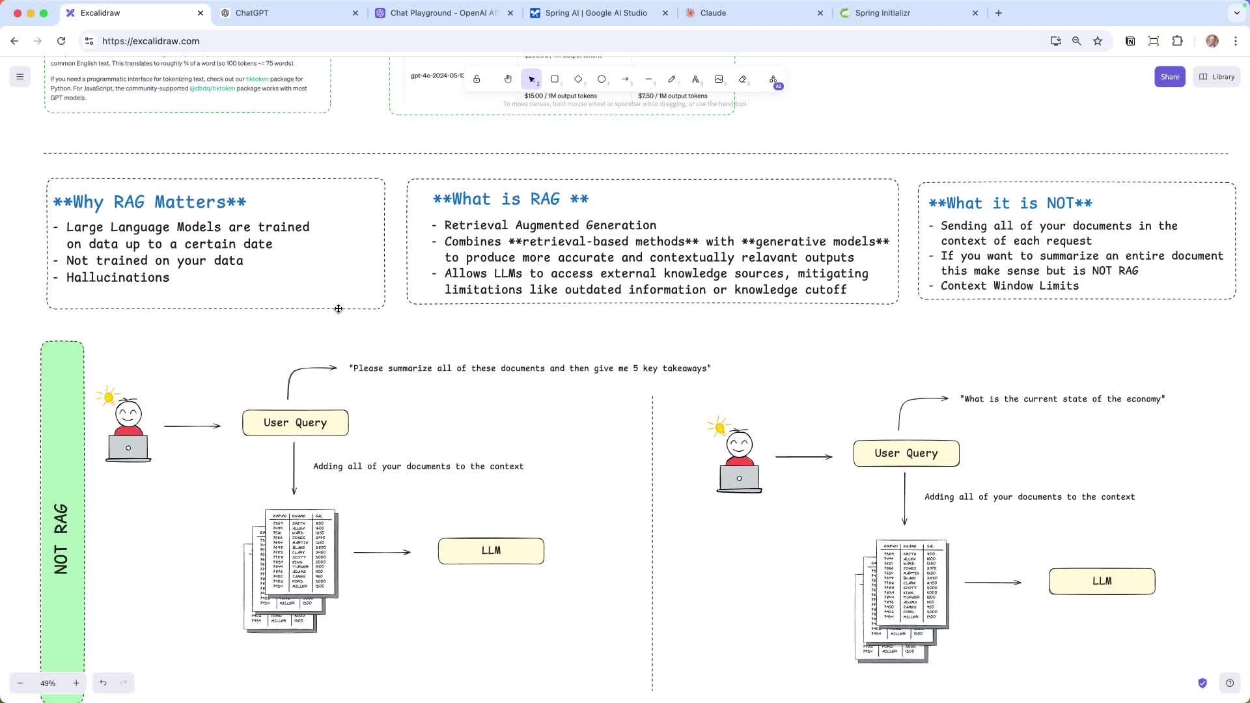This screenshot has height=703, width=1250.
Task: Go forward to next page
Action: click(x=38, y=41)
